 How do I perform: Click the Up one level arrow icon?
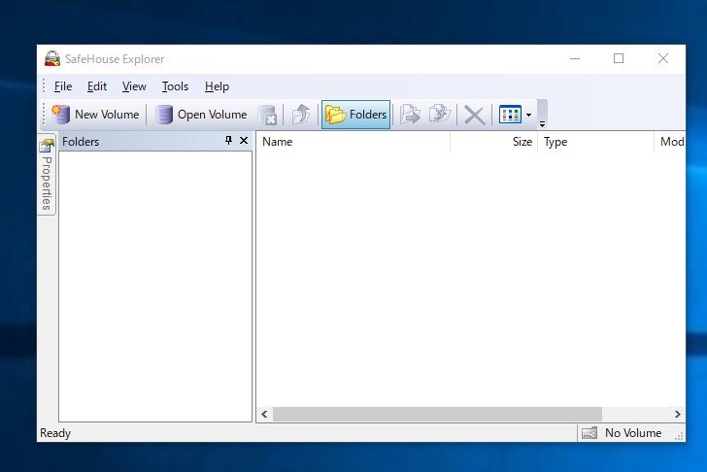(x=301, y=115)
